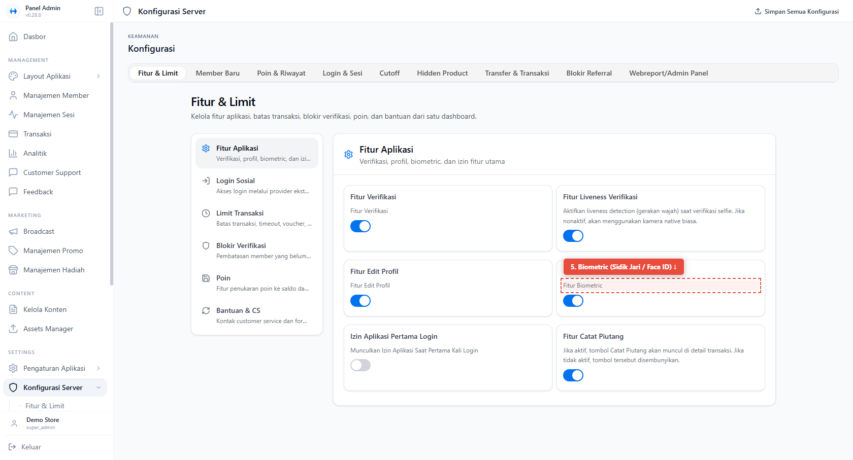
Task: Open the Blokir Referral tab
Action: (x=589, y=73)
